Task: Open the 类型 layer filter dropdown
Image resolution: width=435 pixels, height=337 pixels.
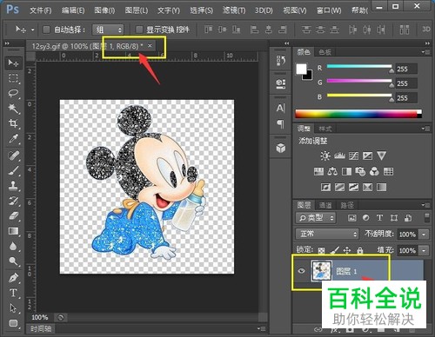Action: (x=316, y=218)
